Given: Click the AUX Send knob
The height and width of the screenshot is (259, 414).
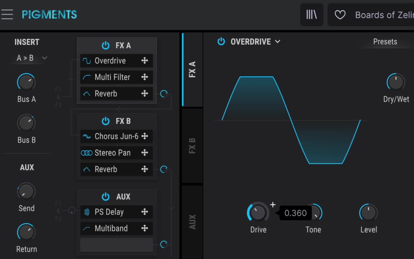Looking at the screenshot, I should coord(26,191).
